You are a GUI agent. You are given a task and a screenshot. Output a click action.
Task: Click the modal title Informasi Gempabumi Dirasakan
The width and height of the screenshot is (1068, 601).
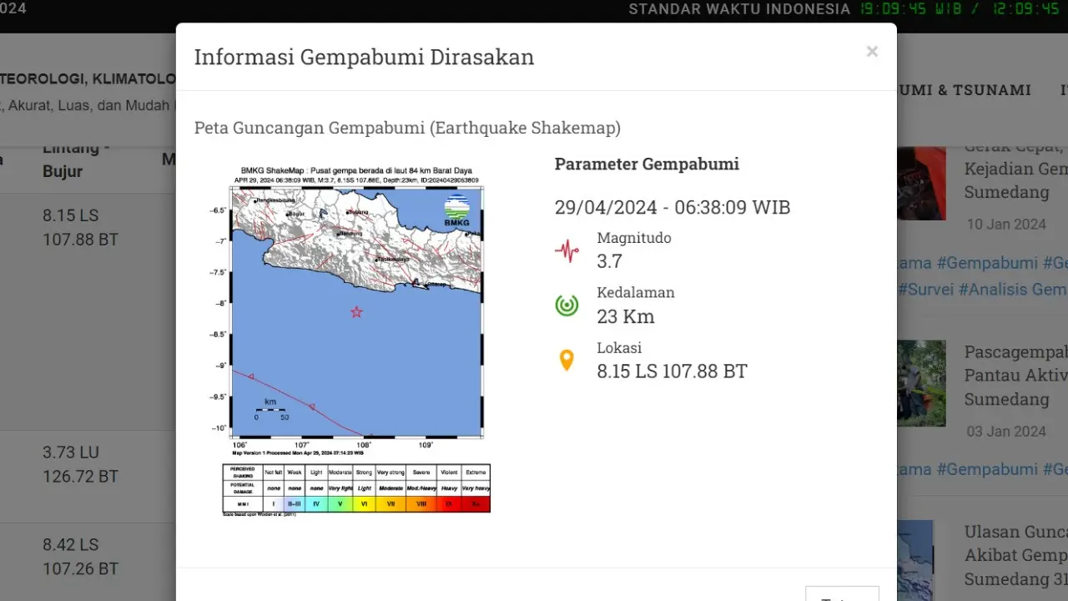pyautogui.click(x=364, y=57)
